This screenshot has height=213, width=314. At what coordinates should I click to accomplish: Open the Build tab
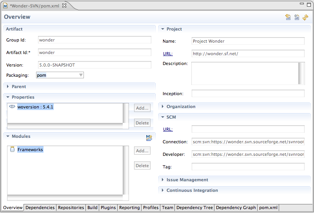click(92, 208)
